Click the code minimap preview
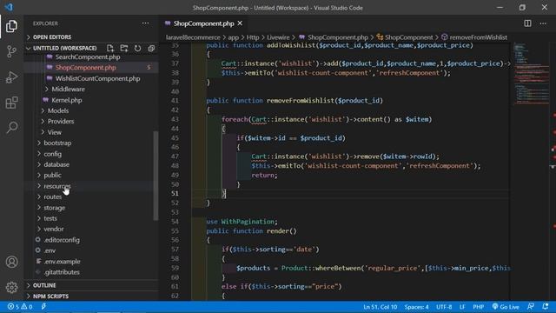 tap(531, 74)
